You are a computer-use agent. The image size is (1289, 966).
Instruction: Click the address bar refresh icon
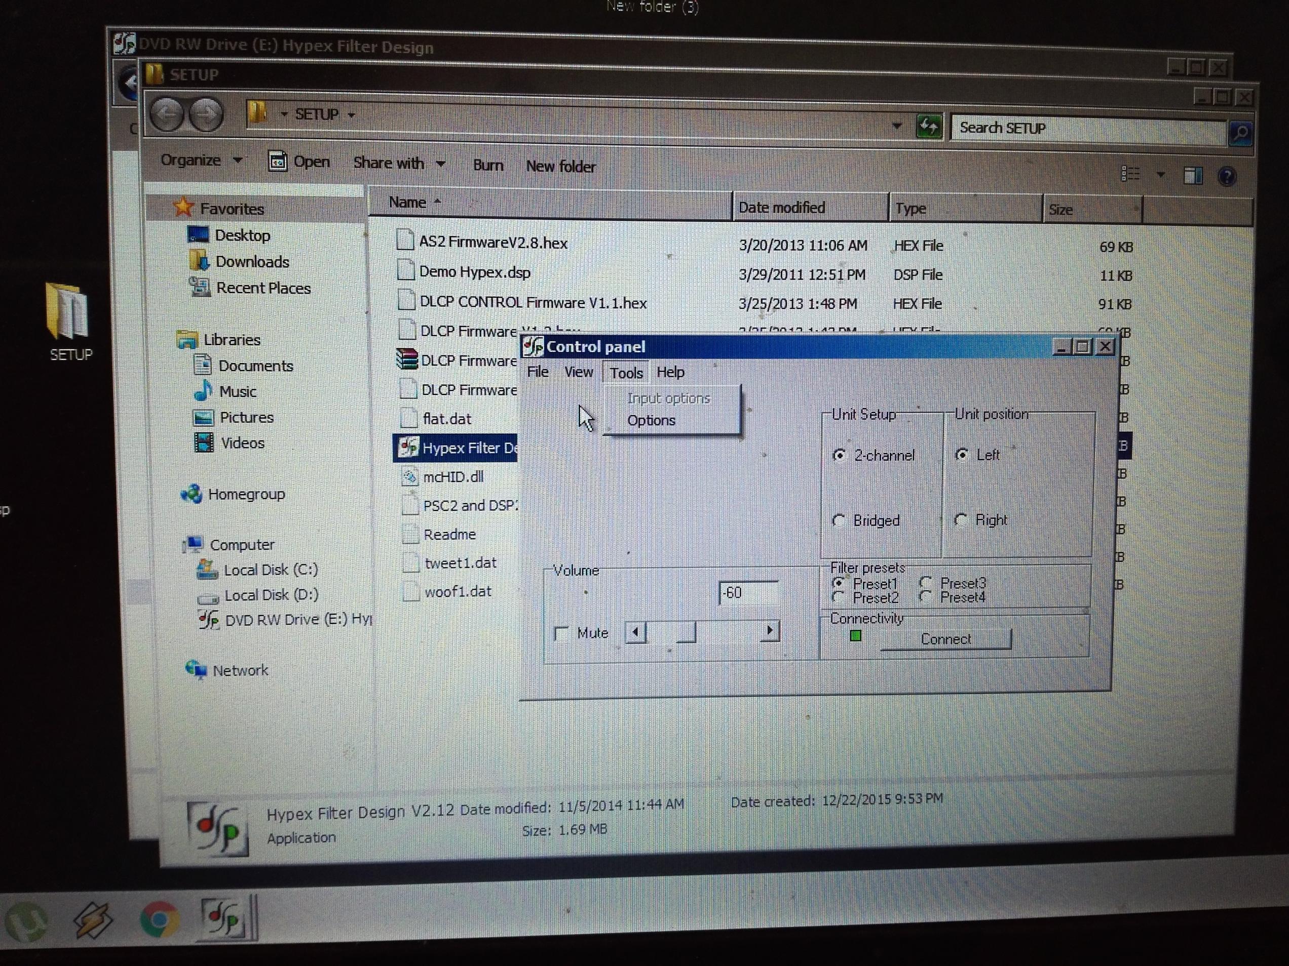point(928,126)
